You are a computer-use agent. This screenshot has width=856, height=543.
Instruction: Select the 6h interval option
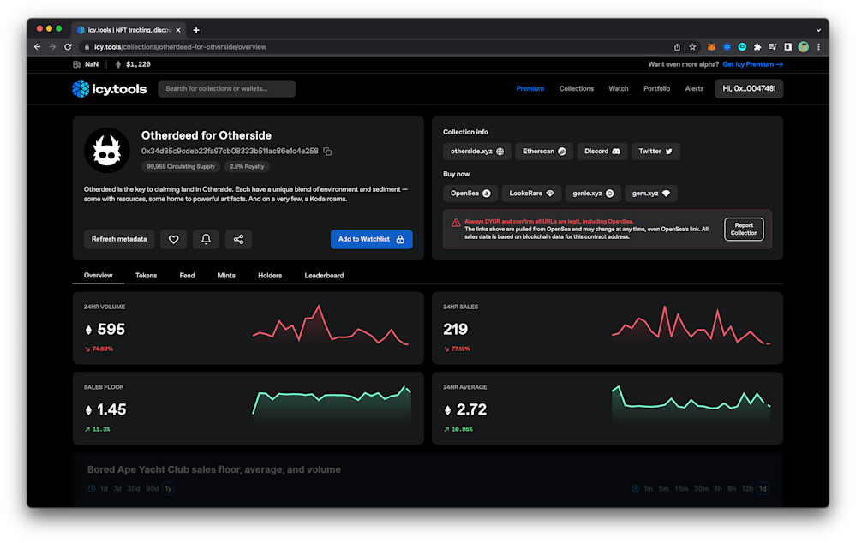tap(732, 488)
